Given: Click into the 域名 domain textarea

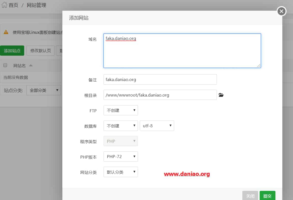Looking at the screenshot, I should point(182,51).
